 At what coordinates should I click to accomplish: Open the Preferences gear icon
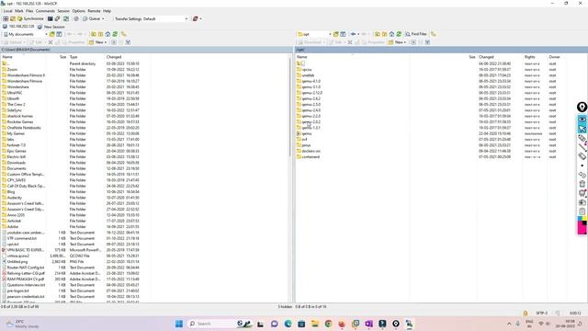(76, 18)
